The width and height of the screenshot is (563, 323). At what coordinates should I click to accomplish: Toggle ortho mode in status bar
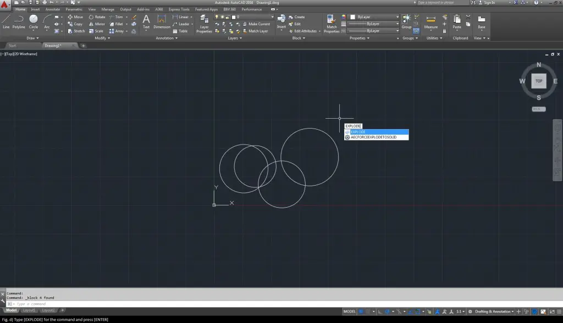pos(379,311)
